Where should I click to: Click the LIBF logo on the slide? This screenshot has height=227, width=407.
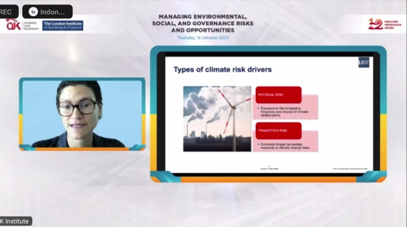[x=363, y=63]
